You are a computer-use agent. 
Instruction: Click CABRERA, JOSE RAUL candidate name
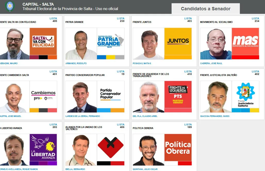click(x=211, y=63)
